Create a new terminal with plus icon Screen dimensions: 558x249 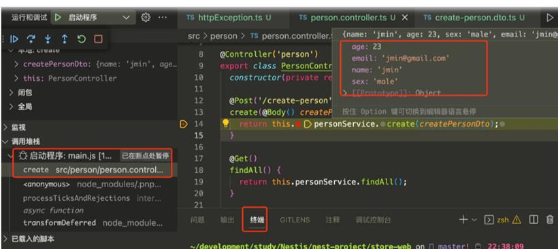point(463,220)
